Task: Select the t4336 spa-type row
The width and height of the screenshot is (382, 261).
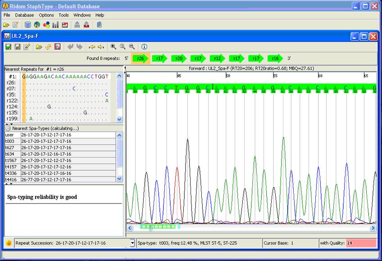Action: (60, 173)
